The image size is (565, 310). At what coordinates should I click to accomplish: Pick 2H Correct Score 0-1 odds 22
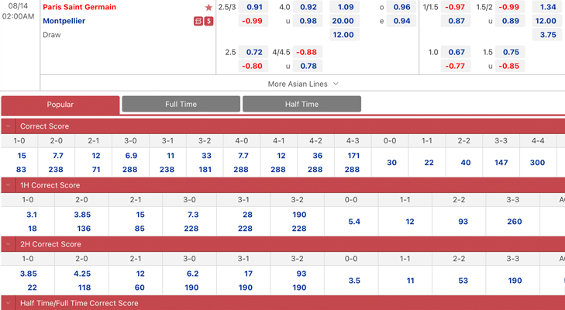[32, 288]
